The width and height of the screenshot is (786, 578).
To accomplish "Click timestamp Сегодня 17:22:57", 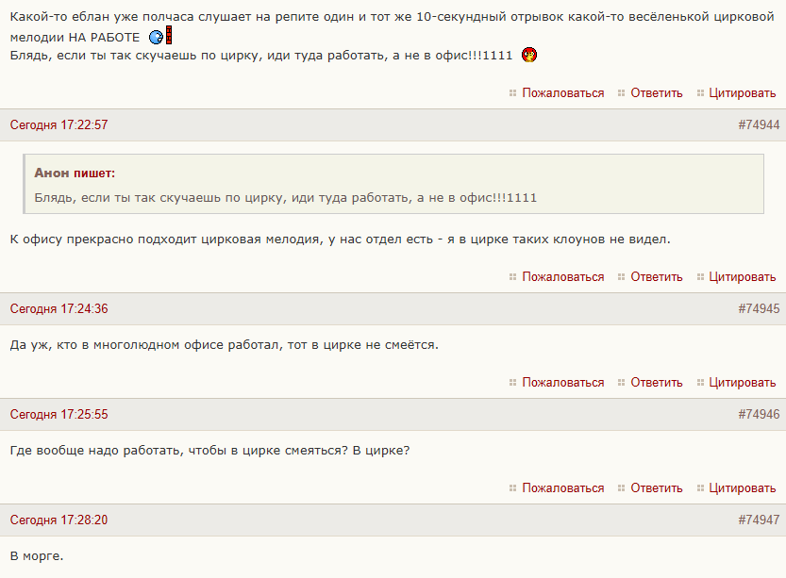I will pos(59,125).
